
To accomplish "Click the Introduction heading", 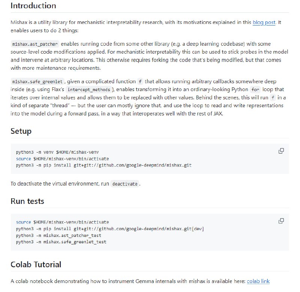I will pos(33,6).
